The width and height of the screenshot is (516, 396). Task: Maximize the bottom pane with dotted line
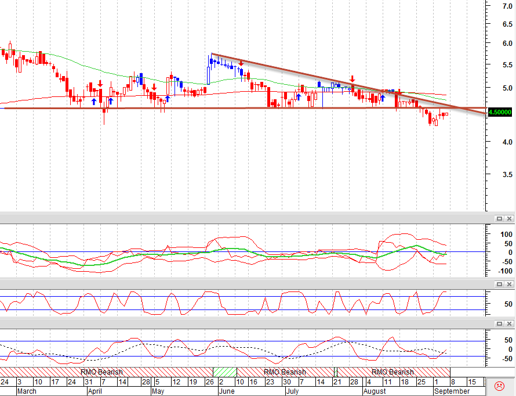click(x=500, y=323)
